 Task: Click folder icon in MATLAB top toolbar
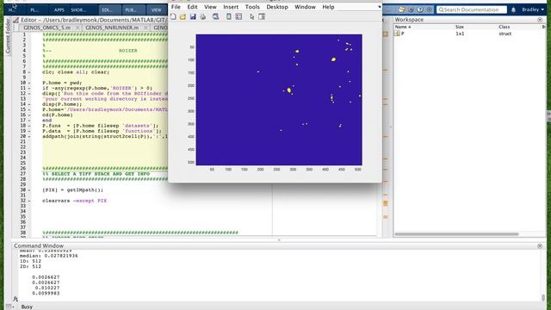(402, 9)
